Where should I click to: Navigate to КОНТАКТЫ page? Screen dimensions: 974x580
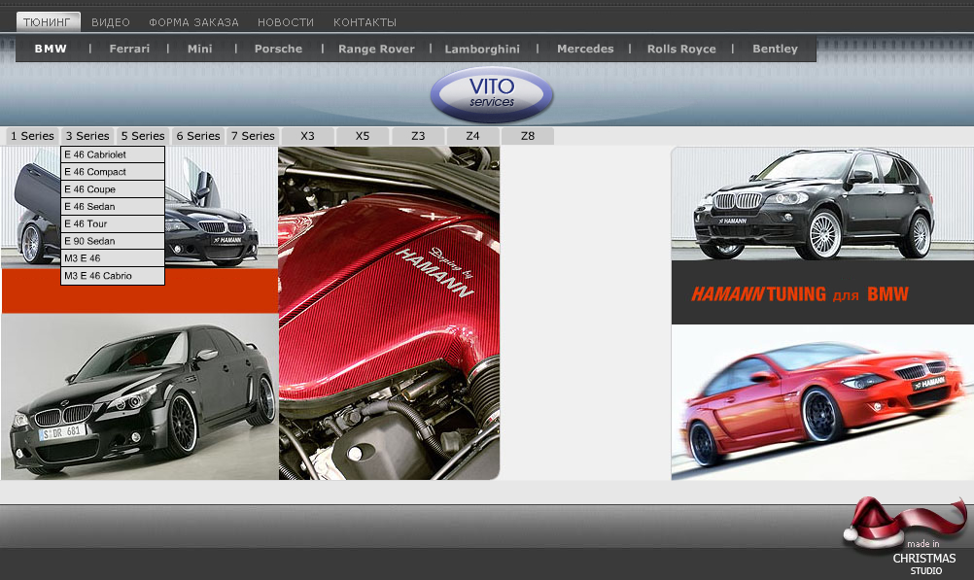coord(365,22)
